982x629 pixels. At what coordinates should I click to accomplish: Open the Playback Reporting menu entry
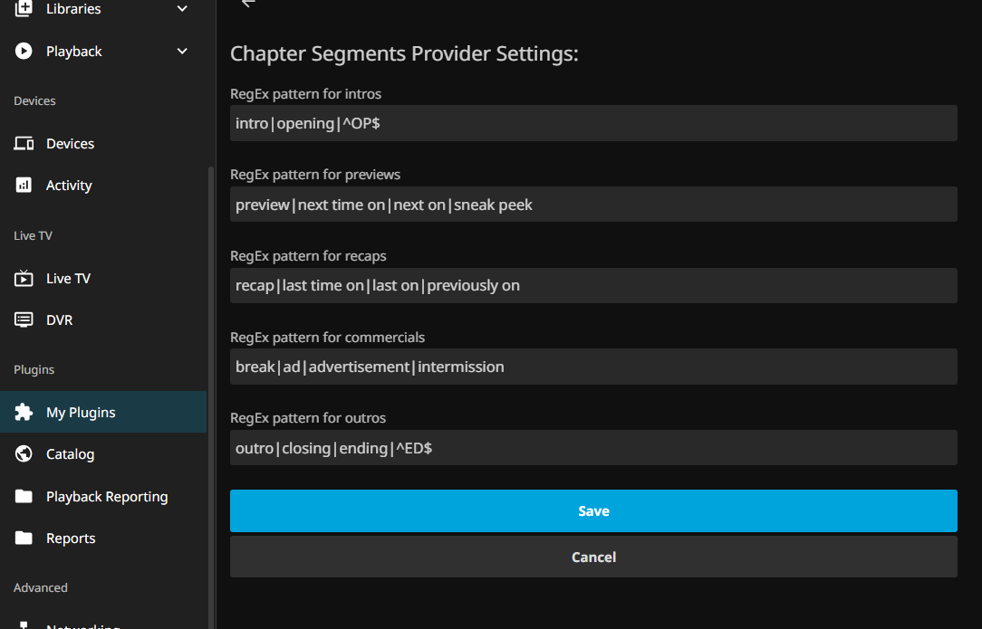click(107, 497)
